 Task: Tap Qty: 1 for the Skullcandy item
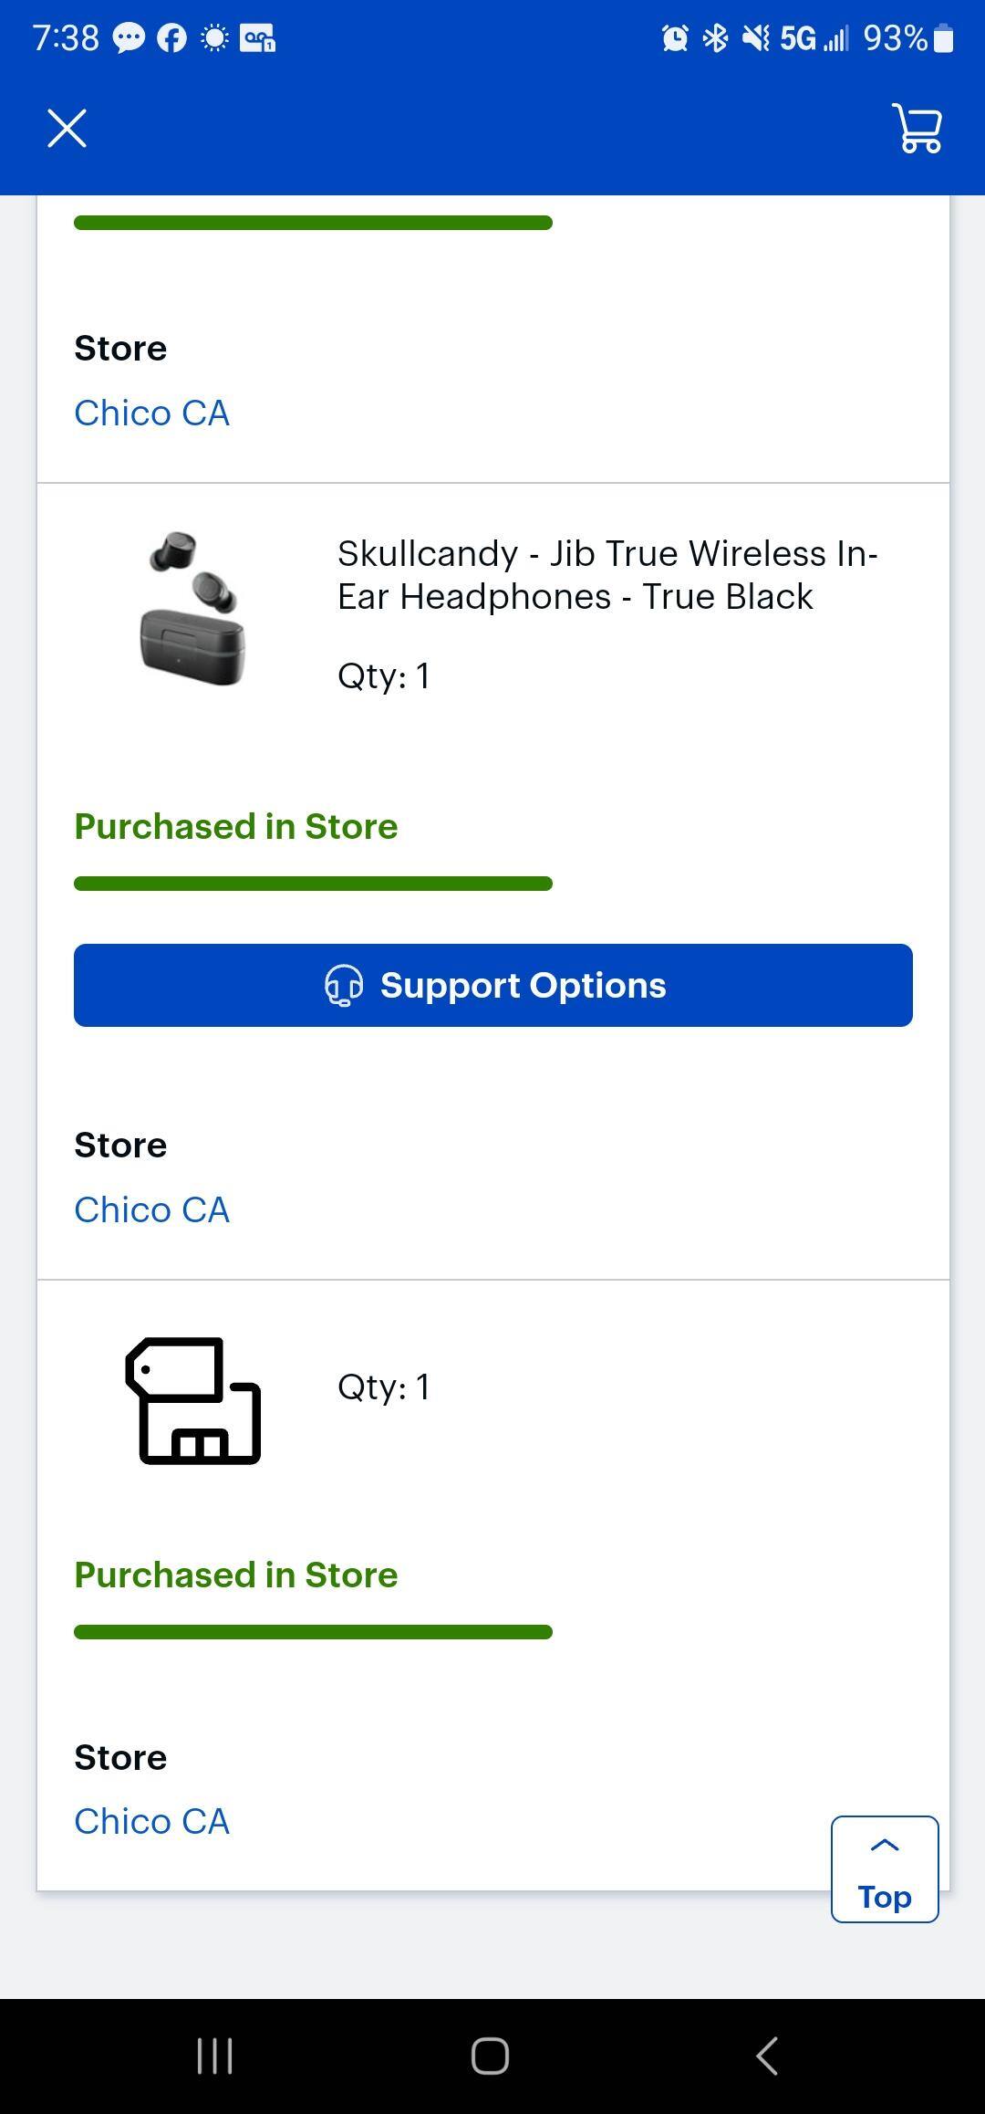[x=383, y=675]
